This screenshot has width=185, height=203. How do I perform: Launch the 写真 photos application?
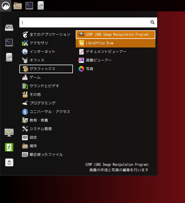pyautogui.click(x=116, y=69)
